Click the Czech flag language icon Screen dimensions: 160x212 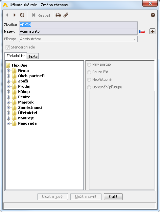point(142,32)
